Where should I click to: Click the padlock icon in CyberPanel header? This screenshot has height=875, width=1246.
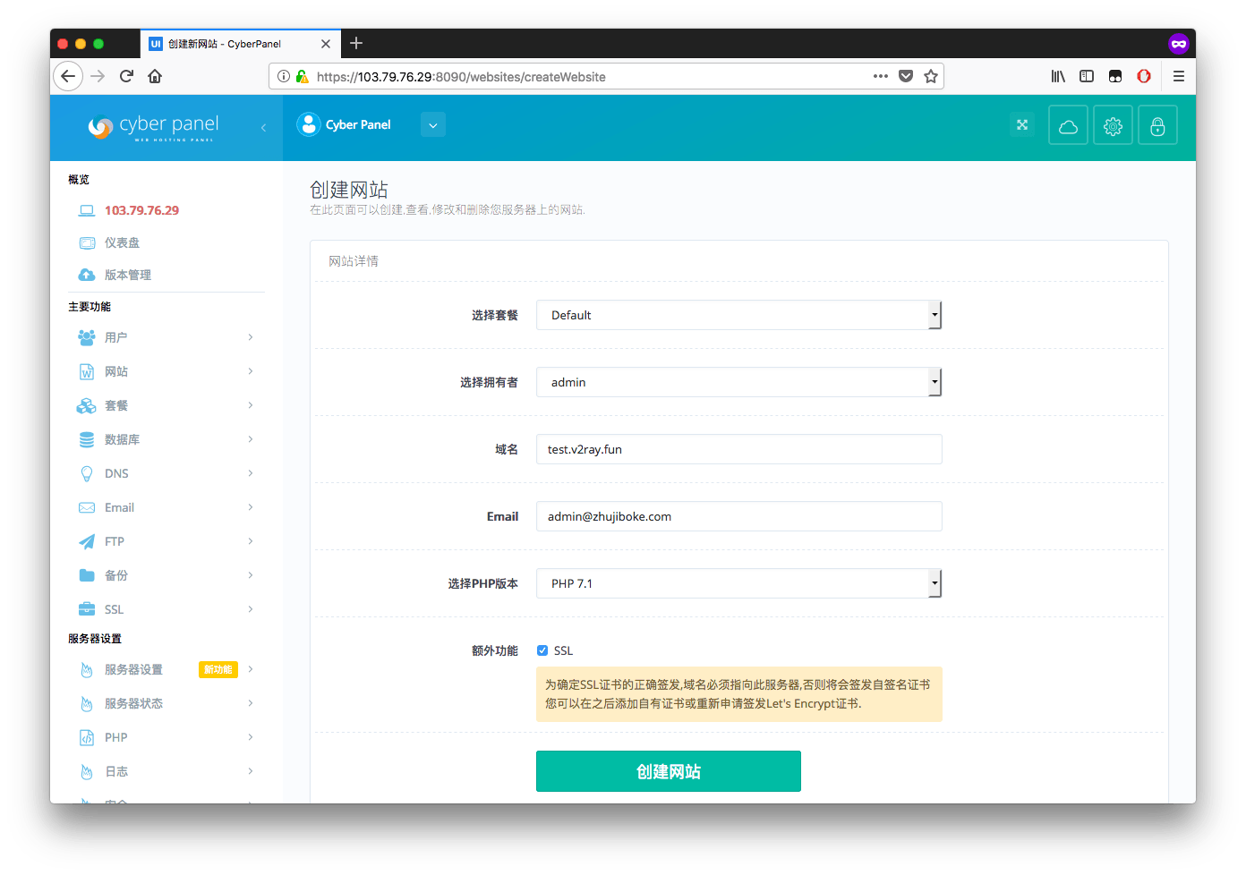pos(1157,125)
